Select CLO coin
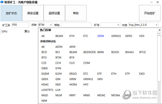The image size is (162, 104). coord(72,63)
